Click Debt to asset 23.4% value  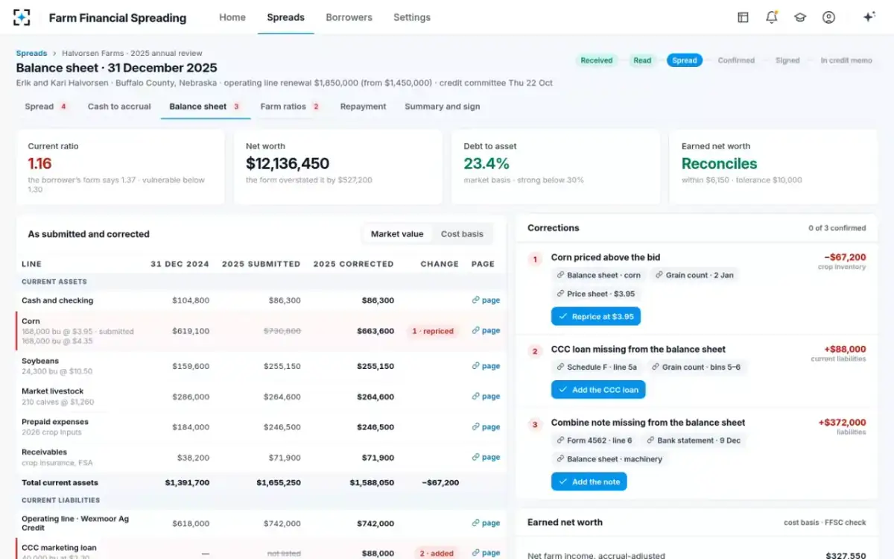tap(486, 164)
